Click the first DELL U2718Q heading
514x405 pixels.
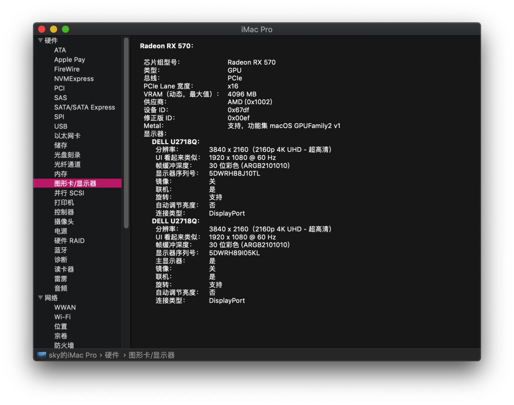click(176, 141)
